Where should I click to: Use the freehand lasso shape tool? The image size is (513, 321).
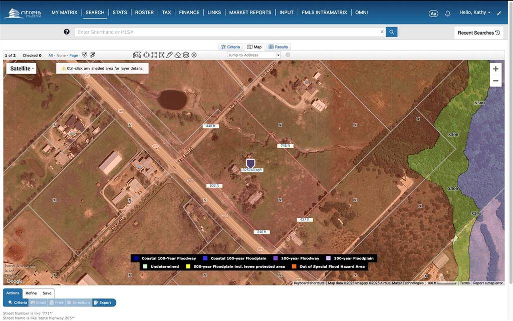point(161,55)
